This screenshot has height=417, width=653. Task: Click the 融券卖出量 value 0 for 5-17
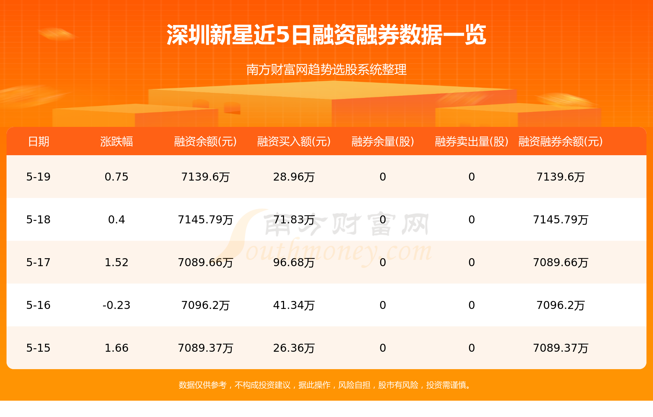pos(472,263)
